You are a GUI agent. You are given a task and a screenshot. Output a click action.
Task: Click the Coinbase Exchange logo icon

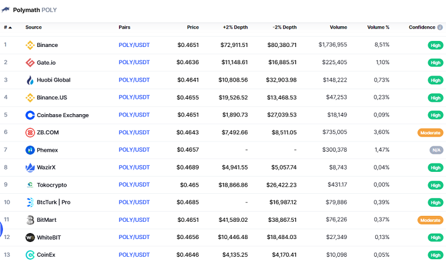pyautogui.click(x=30, y=115)
